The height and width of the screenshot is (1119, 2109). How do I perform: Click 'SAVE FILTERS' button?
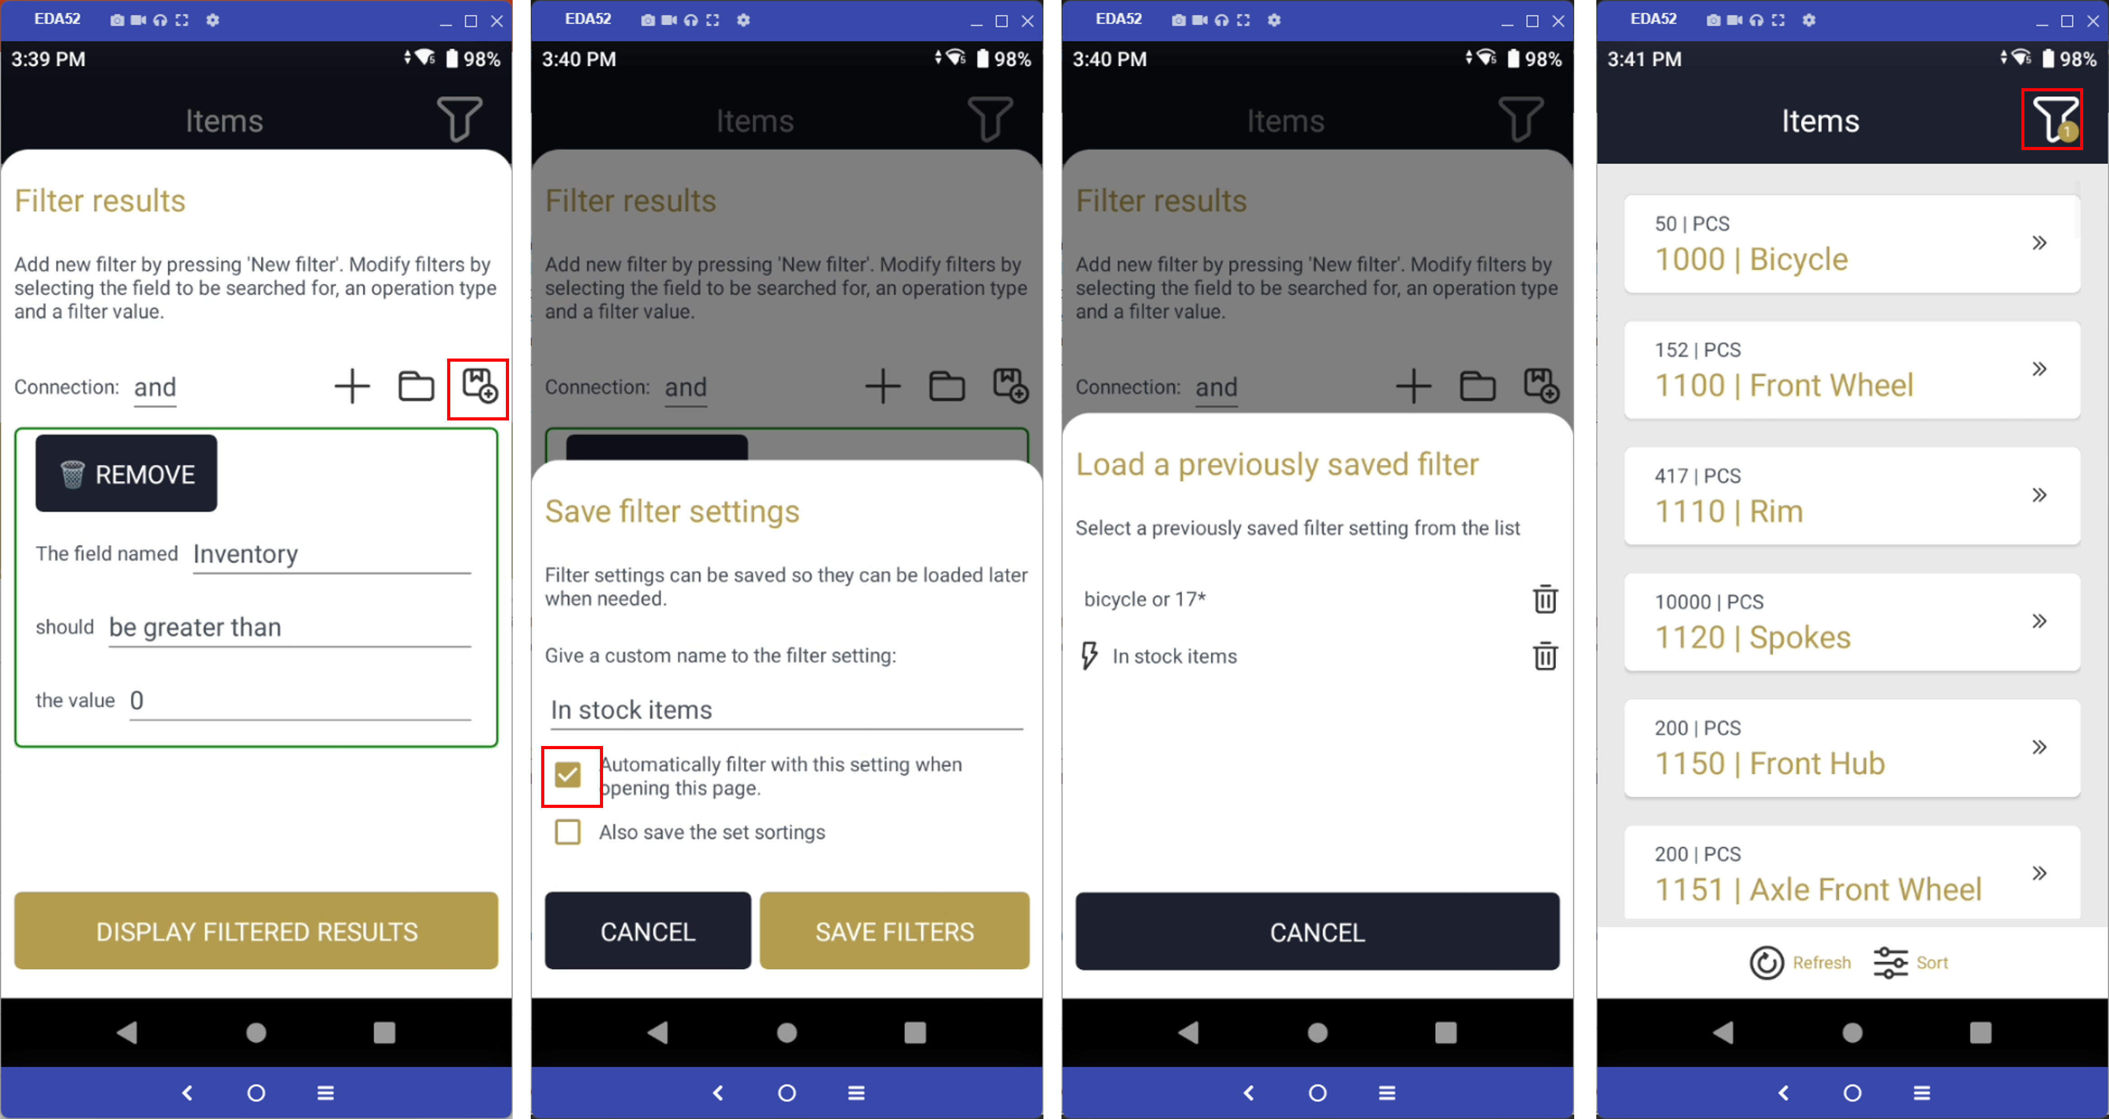[894, 930]
